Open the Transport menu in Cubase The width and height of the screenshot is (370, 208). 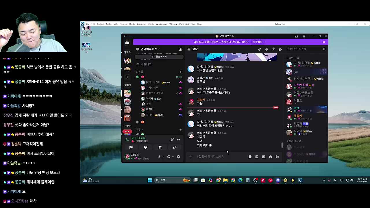141,24
